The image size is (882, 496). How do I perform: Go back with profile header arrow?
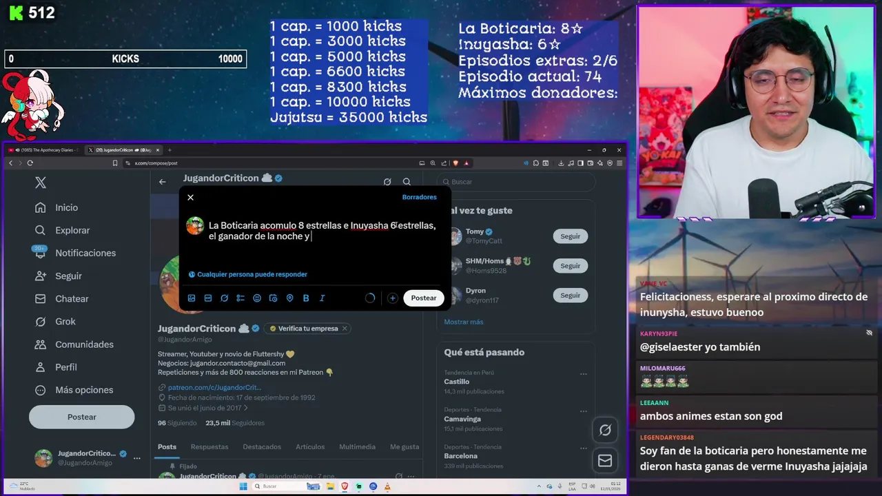click(163, 182)
